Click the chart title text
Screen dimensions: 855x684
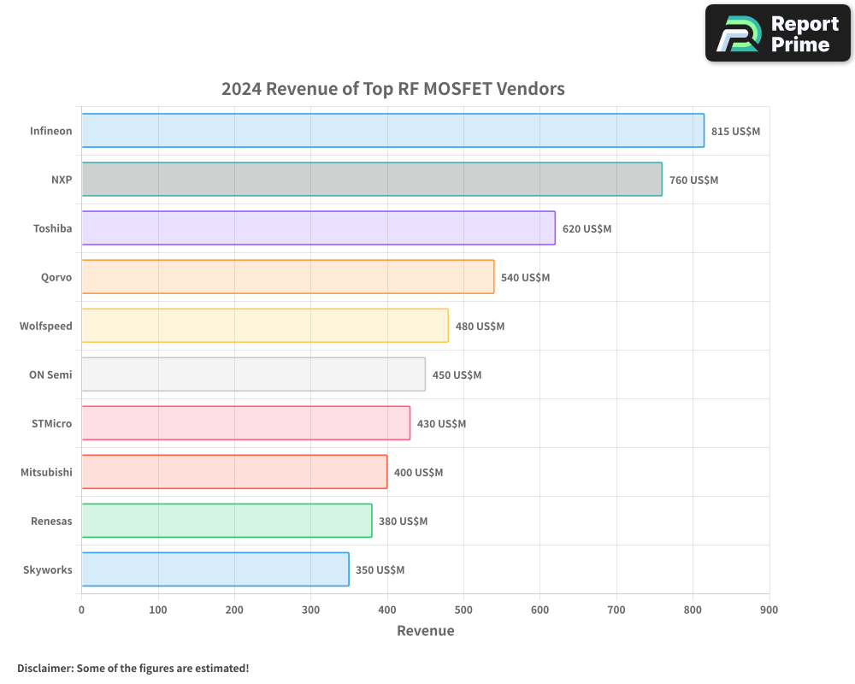click(x=392, y=88)
